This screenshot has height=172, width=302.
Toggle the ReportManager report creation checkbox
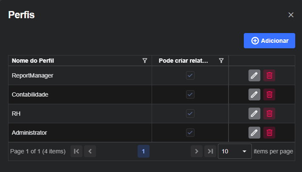tap(190, 75)
